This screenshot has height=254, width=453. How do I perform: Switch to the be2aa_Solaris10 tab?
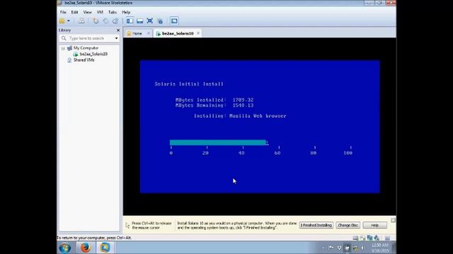178,33
